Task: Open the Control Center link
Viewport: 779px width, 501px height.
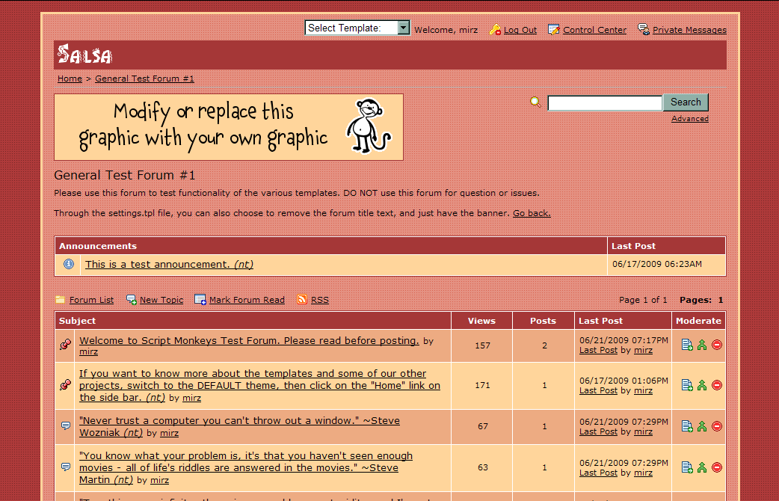Action: (594, 30)
